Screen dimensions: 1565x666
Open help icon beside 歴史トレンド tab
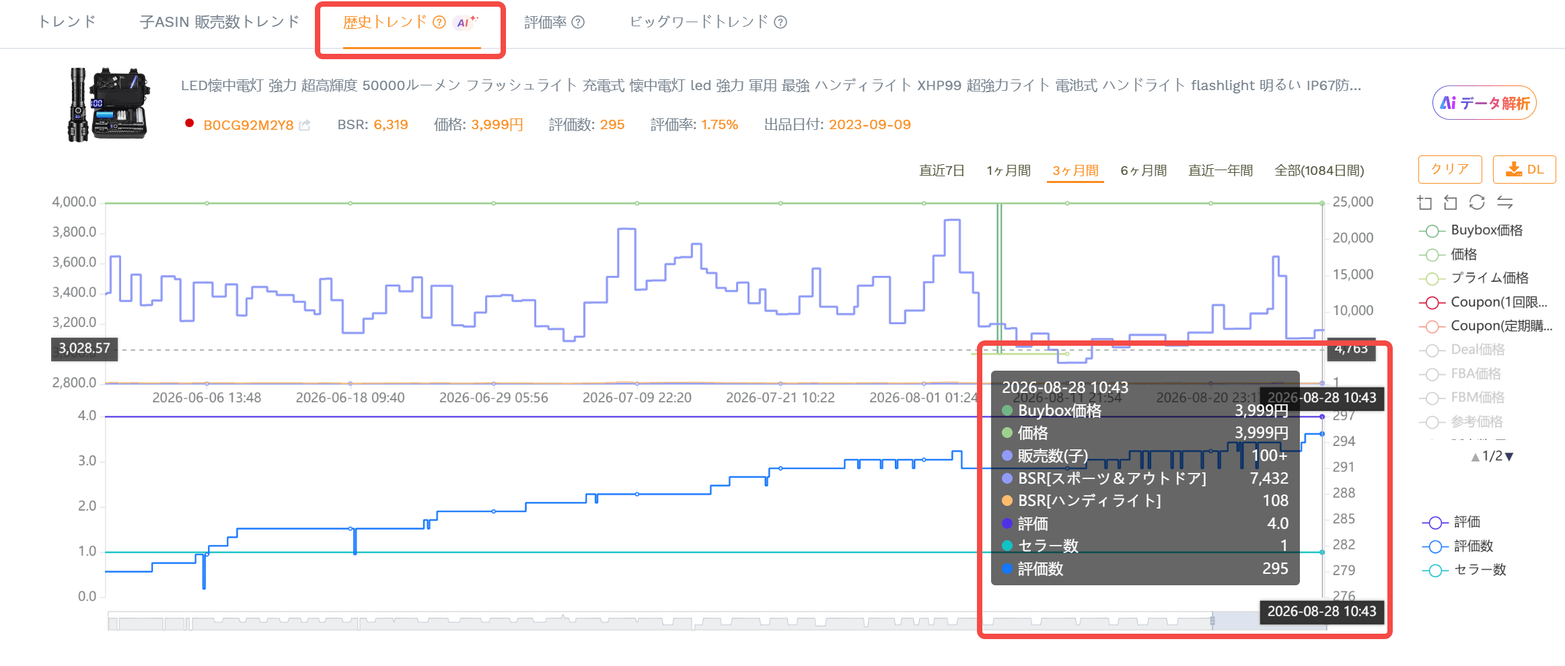click(439, 22)
